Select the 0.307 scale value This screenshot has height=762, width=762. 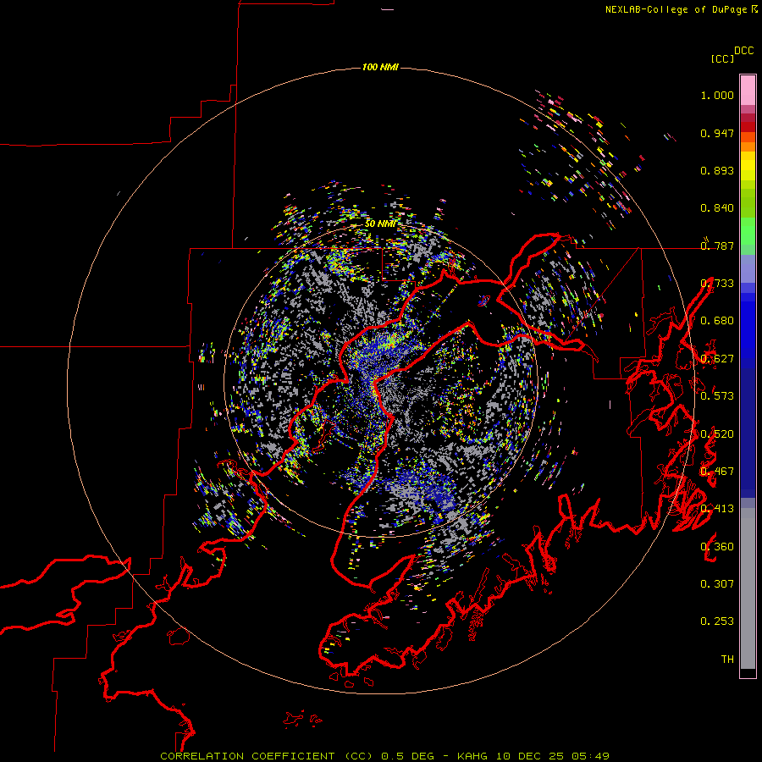pyautogui.click(x=717, y=584)
